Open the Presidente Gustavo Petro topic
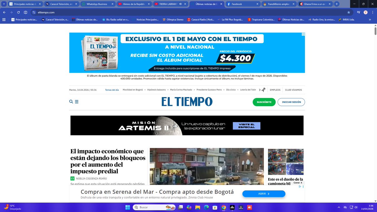377x212 pixels. [x=209, y=90]
